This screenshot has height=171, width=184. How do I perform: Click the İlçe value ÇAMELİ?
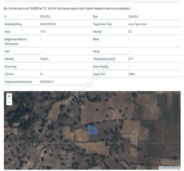coord(133,16)
